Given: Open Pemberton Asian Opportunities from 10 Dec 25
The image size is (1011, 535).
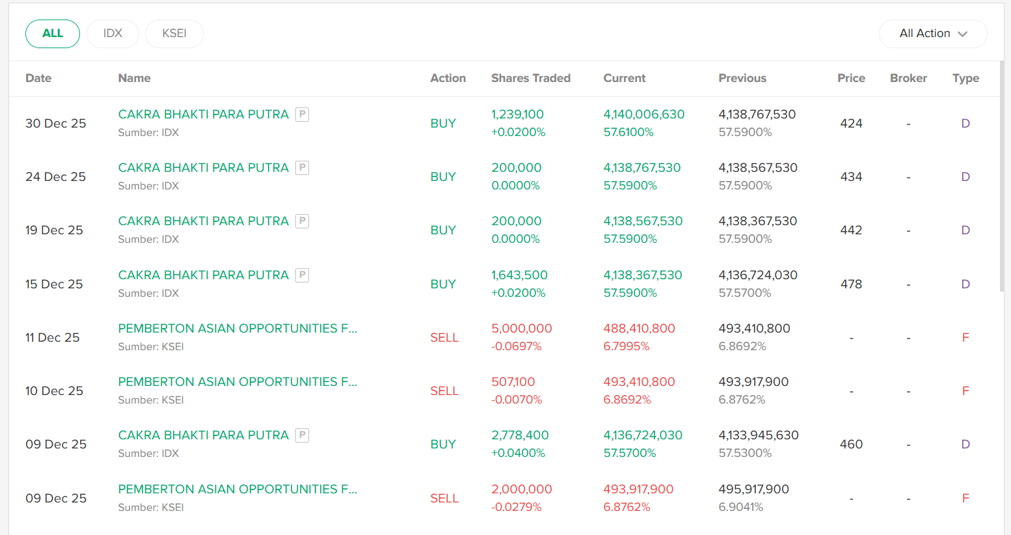Looking at the screenshot, I should [x=238, y=382].
